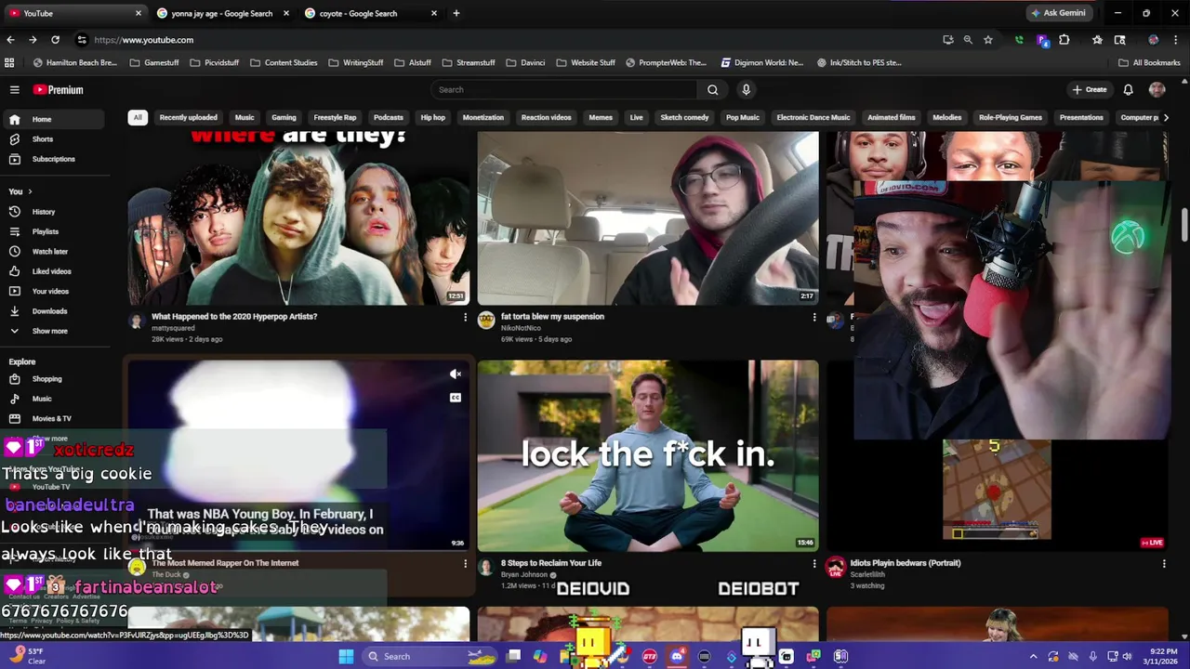Unmute the Most Memed Rapper preview
Viewport: 1190px width, 669px height.
(x=456, y=374)
